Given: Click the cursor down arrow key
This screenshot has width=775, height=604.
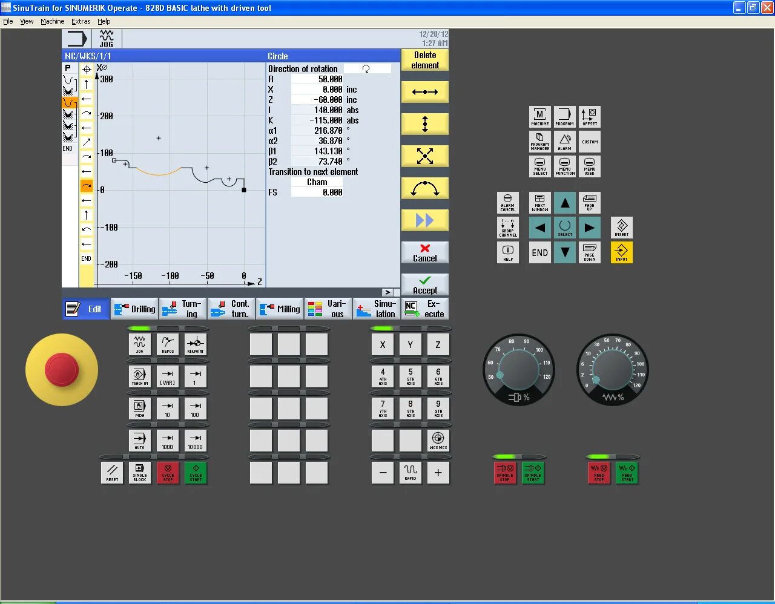Looking at the screenshot, I should click(x=564, y=252).
